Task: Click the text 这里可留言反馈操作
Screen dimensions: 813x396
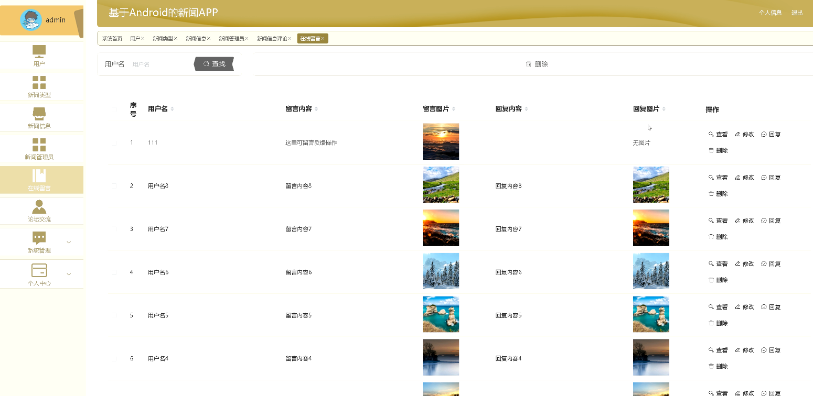Action: click(x=311, y=142)
